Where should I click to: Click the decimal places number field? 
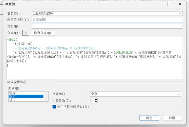(93, 100)
